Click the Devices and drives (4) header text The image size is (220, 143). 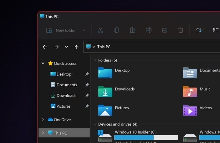click(x=118, y=124)
